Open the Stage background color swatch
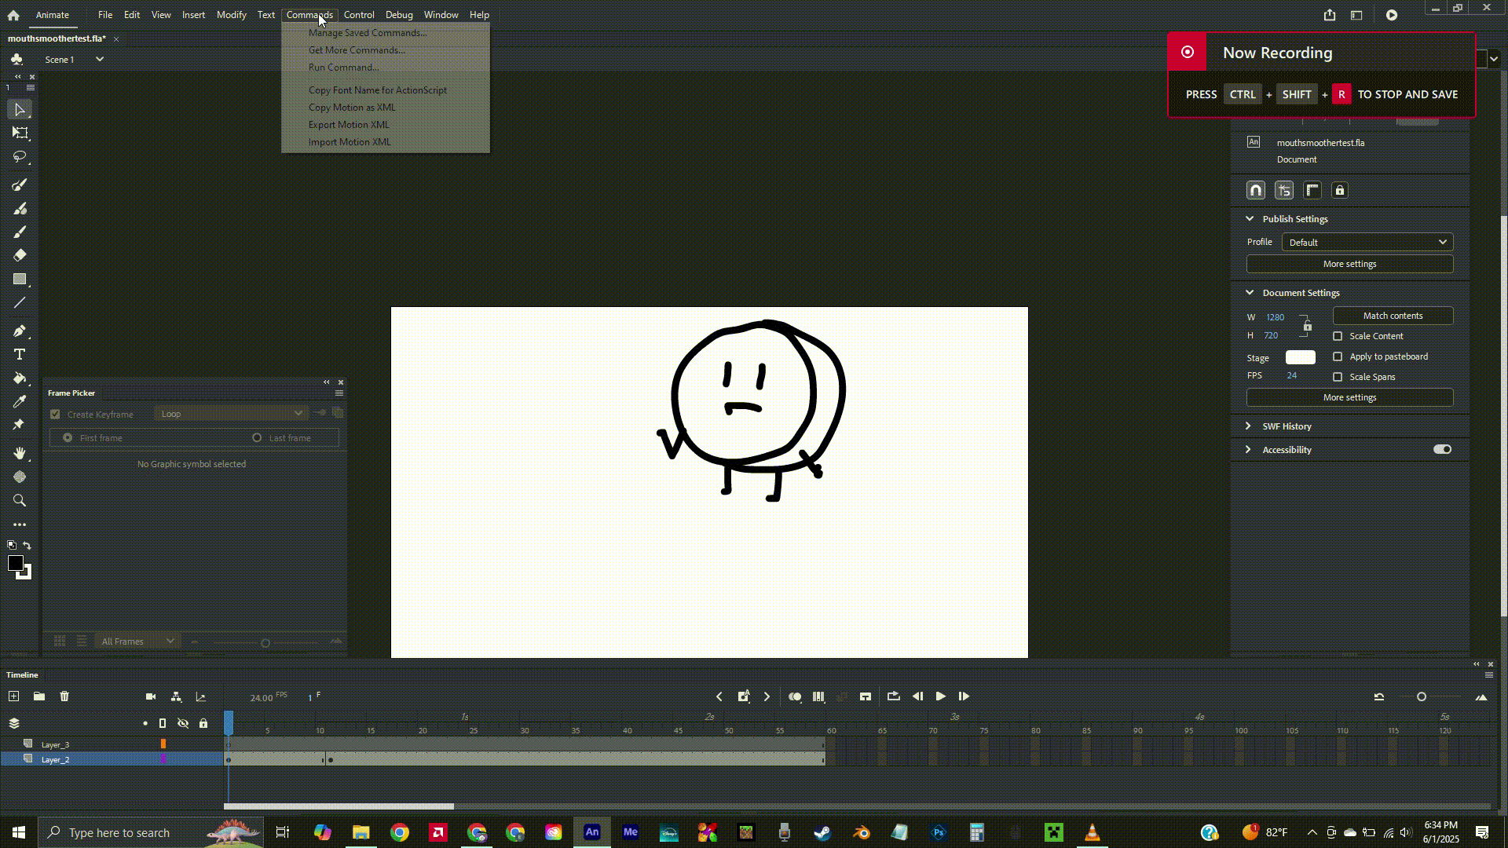1508x848 pixels. 1300,357
